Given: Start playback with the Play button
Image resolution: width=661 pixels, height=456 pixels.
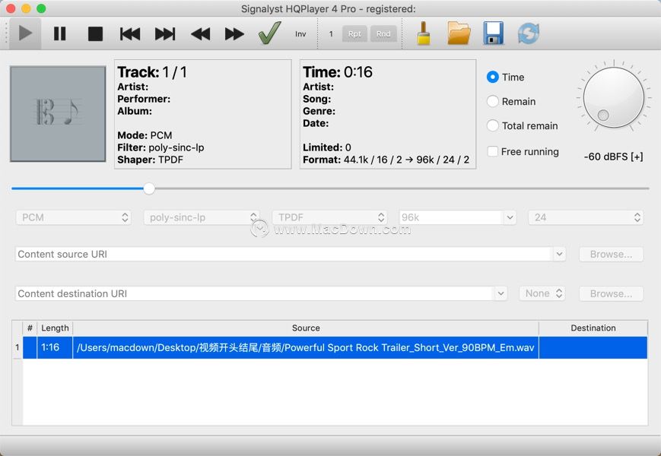Looking at the screenshot, I should click(x=25, y=33).
